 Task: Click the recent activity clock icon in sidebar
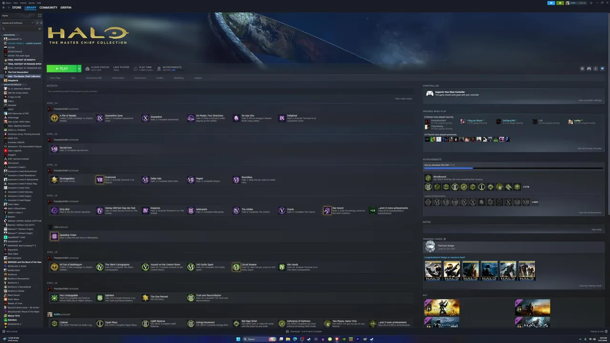pos(37,23)
